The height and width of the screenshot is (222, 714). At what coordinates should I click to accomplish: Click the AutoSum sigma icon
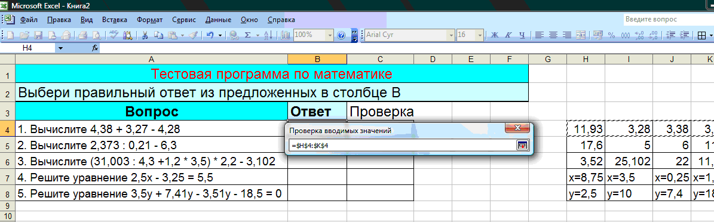point(248,35)
